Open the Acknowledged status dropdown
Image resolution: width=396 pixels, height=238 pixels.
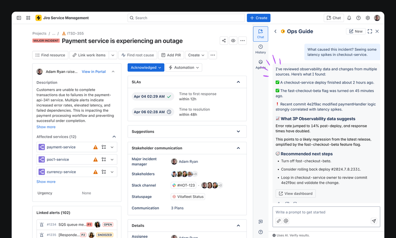(x=146, y=68)
